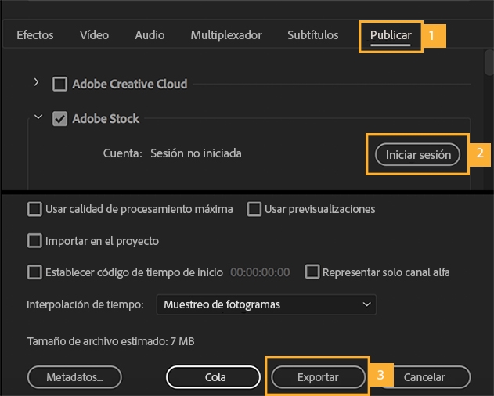This screenshot has width=494, height=396.
Task: Click the start timecode value field
Action: point(260,272)
